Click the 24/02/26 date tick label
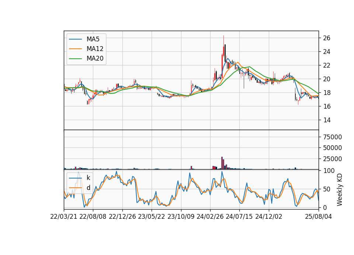The height and width of the screenshot is (255, 354). 210,217
